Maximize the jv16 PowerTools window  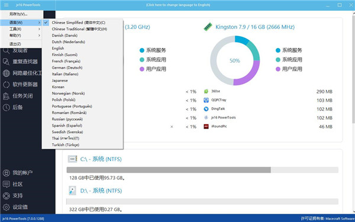[x=340, y=5]
